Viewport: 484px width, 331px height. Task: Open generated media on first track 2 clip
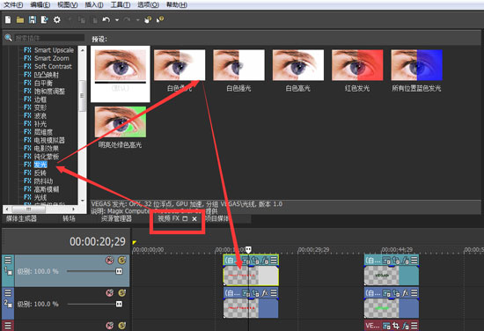(x=246, y=293)
